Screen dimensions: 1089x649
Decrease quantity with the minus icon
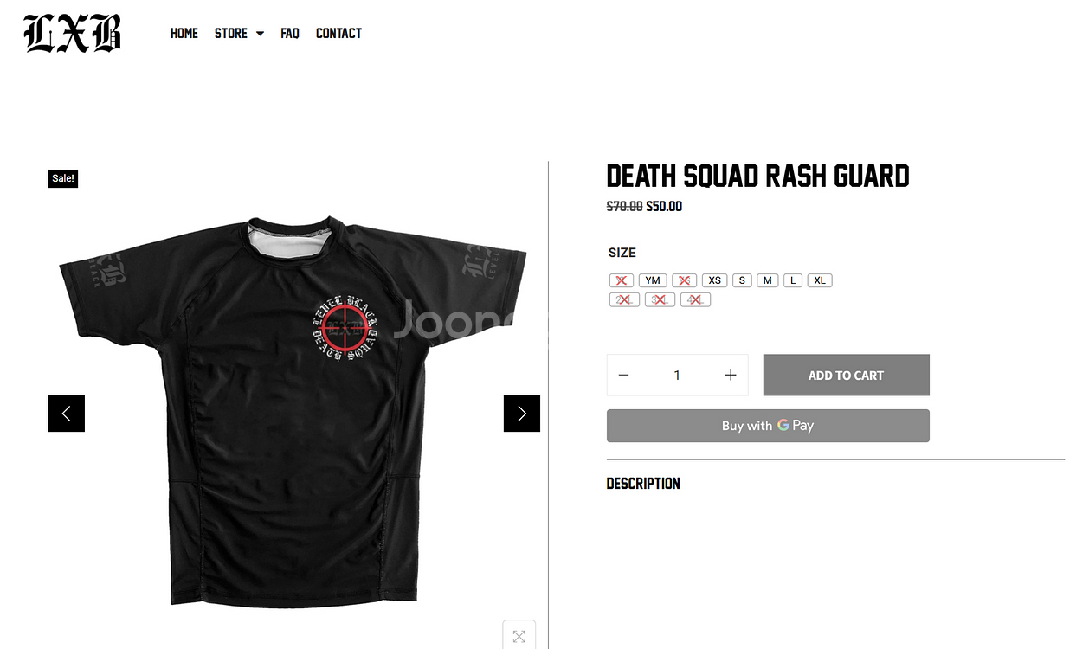[x=623, y=376]
